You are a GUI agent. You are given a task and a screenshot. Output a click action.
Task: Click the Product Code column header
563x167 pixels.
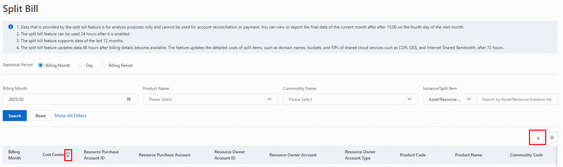coord(413,155)
